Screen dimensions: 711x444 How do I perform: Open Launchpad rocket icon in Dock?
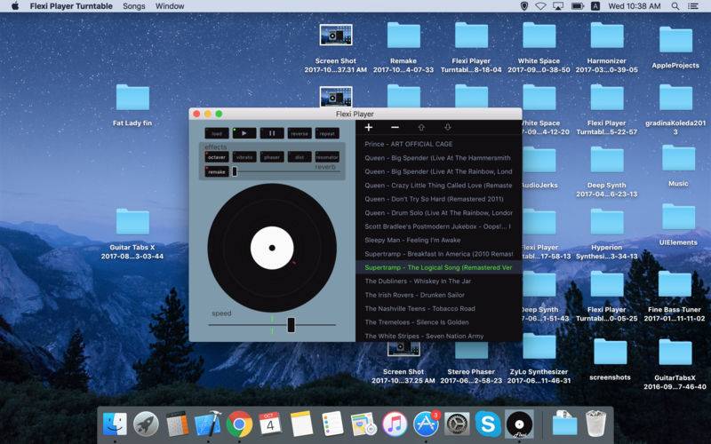(146, 424)
